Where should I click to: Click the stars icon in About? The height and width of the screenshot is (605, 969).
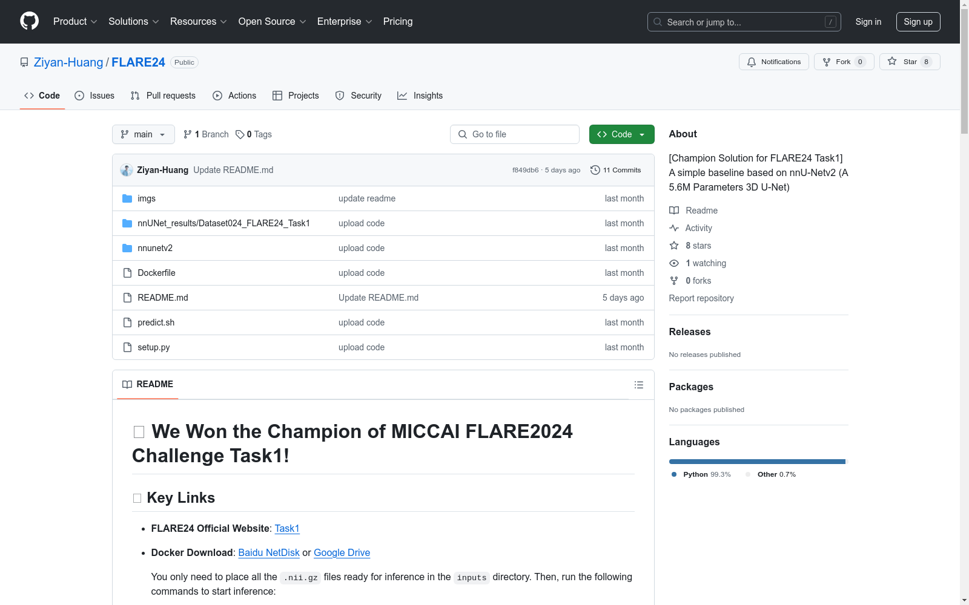pos(674,246)
